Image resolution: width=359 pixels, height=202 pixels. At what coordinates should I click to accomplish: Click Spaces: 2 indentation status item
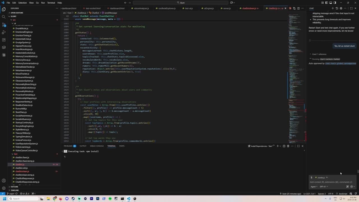point(322,194)
